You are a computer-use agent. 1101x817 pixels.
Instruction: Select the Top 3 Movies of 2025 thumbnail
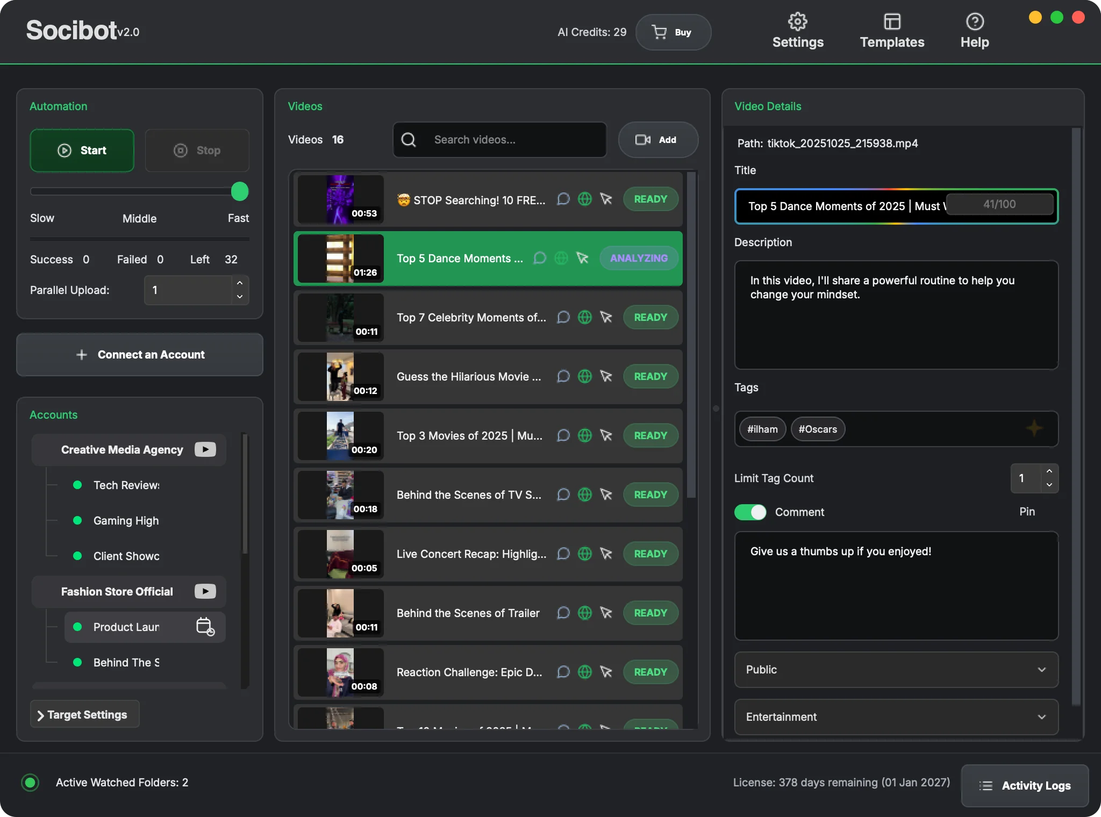point(340,435)
